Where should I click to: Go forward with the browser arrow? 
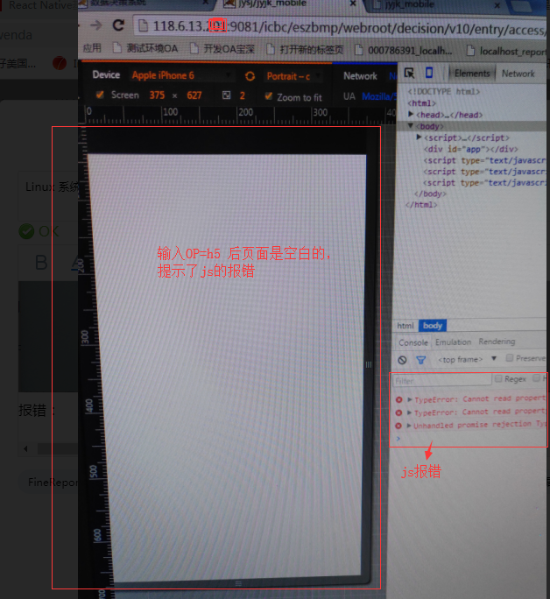(x=95, y=25)
